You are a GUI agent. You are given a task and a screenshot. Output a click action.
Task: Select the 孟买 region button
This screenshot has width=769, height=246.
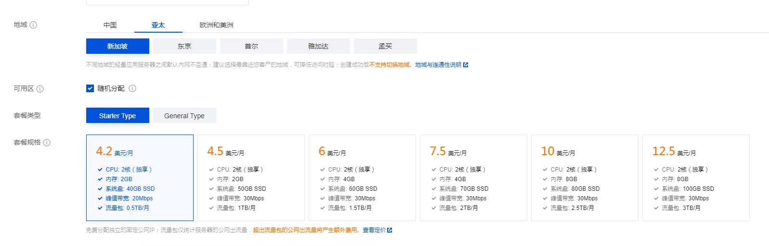coord(385,46)
